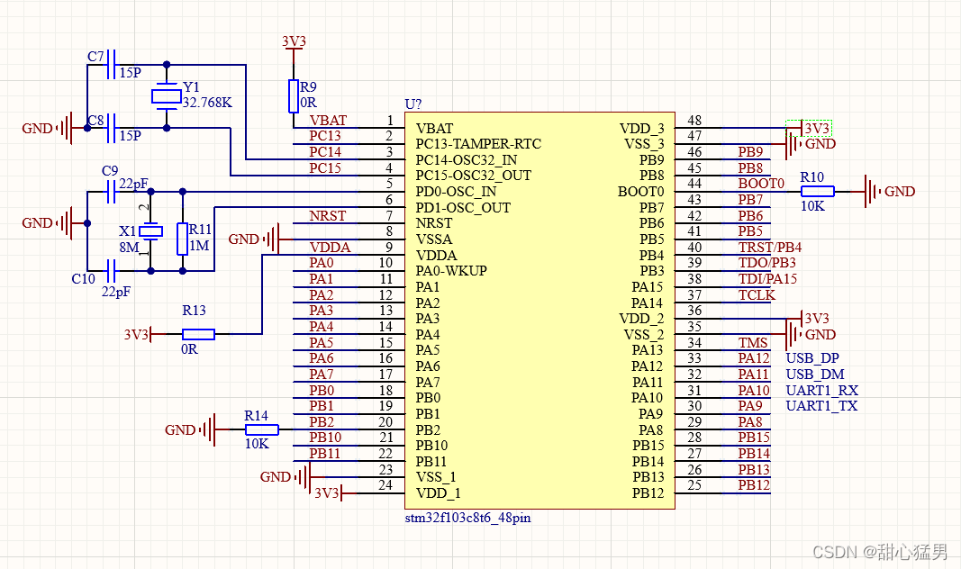Image resolution: width=961 pixels, height=569 pixels.
Task: Select the PC13-TAMPER-RTC pin name
Action: click(x=478, y=143)
